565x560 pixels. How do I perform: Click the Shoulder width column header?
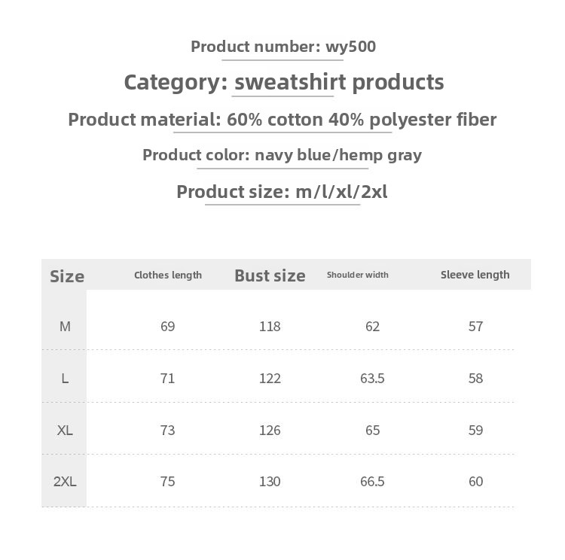click(x=358, y=275)
